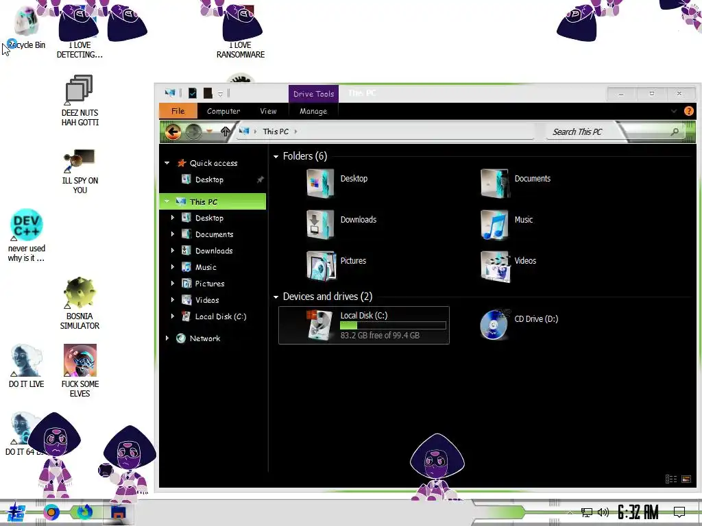Screen dimensions: 702x526
Task: Open the File menu
Action: pyautogui.click(x=178, y=111)
